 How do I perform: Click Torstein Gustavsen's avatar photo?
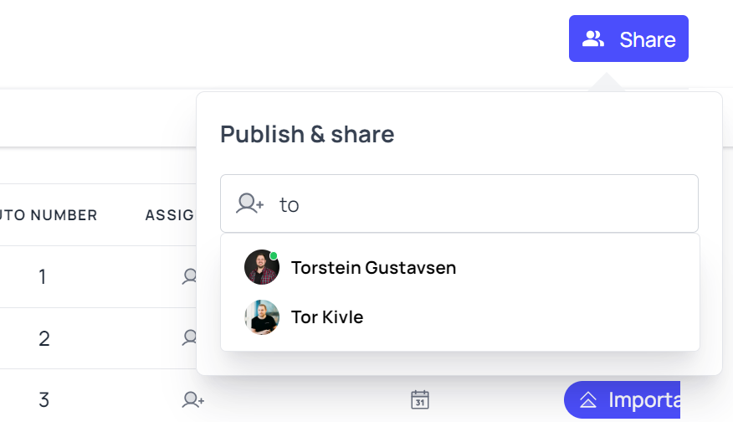[x=261, y=268]
